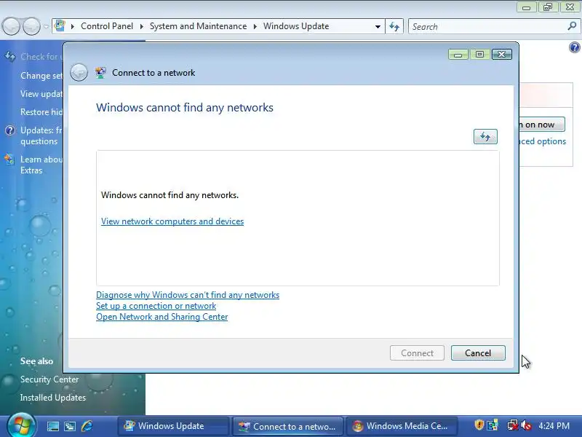582x437 pixels.
Task: Expand the arrow before Control Panel breadcrumb
Action: click(x=73, y=26)
